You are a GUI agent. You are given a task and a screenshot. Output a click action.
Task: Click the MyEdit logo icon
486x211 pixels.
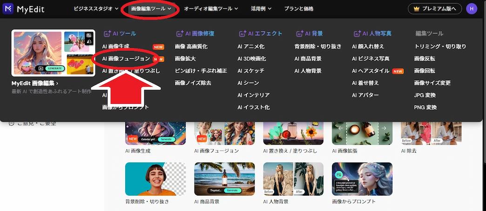8,9
